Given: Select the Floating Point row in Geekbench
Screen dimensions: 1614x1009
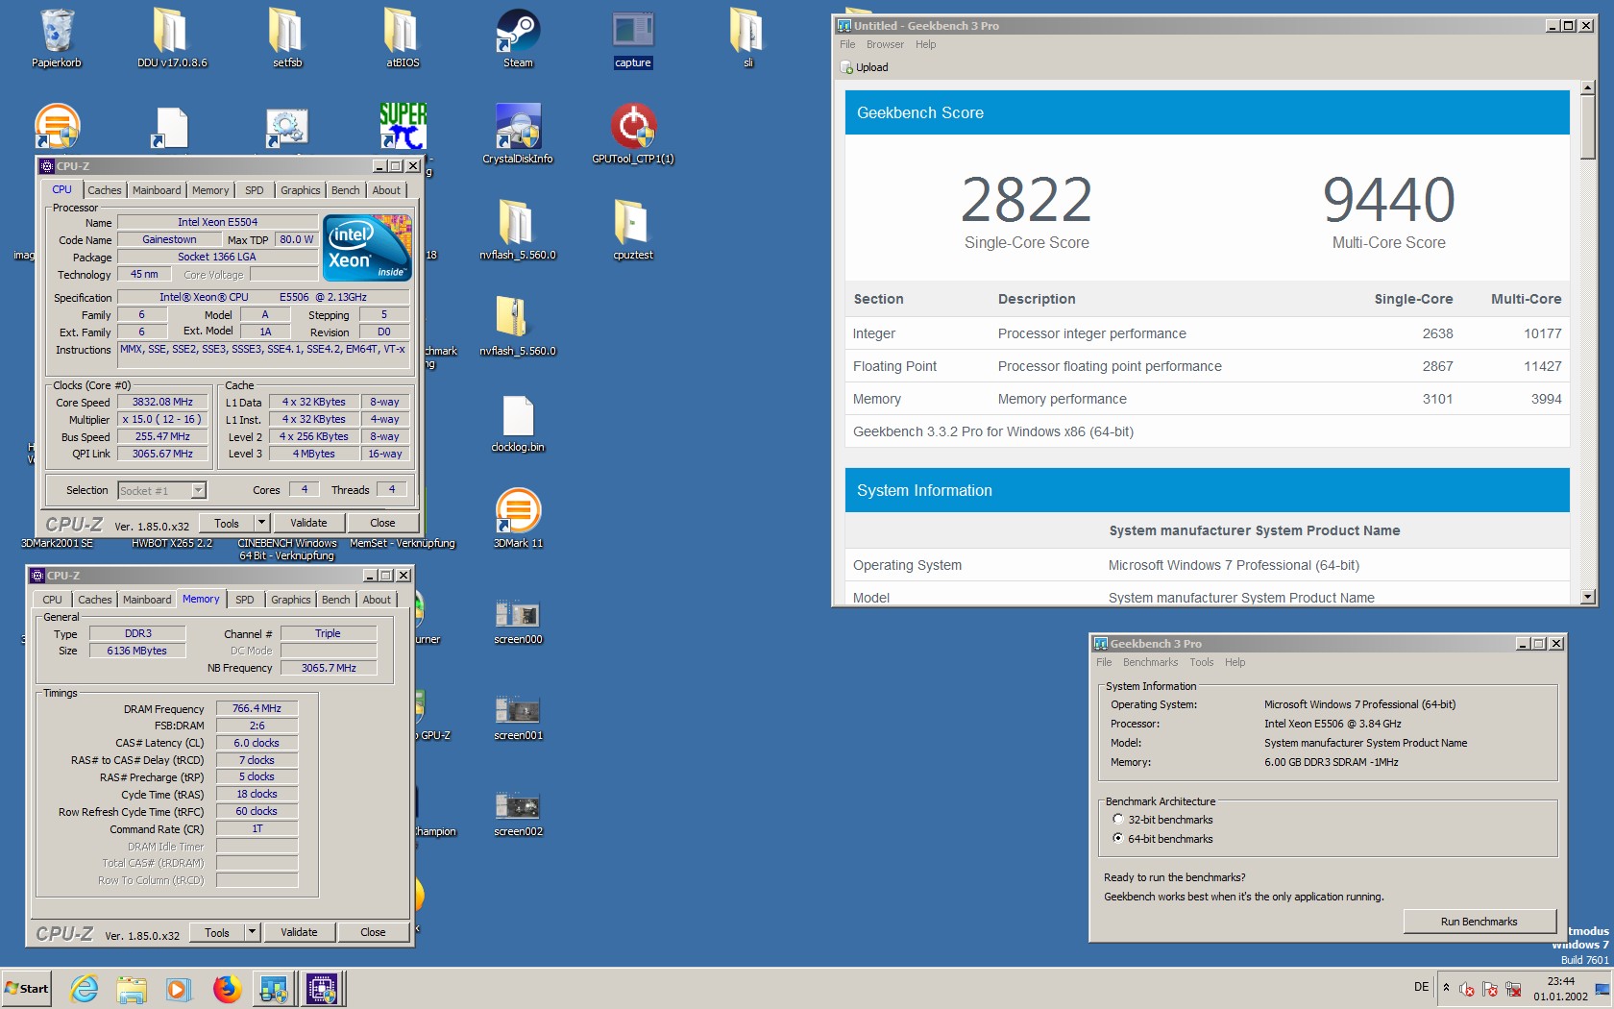Looking at the screenshot, I should [x=1208, y=366].
